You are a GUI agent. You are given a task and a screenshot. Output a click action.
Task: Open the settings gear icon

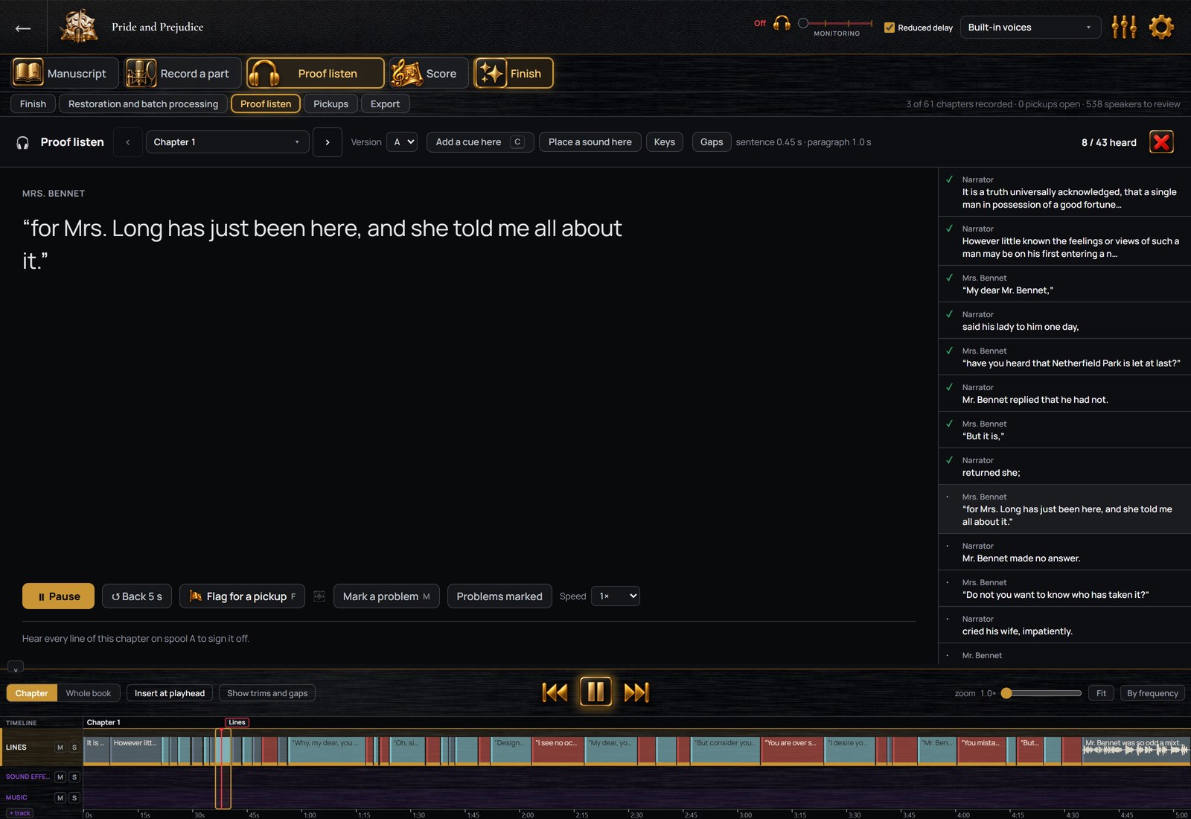(x=1161, y=28)
